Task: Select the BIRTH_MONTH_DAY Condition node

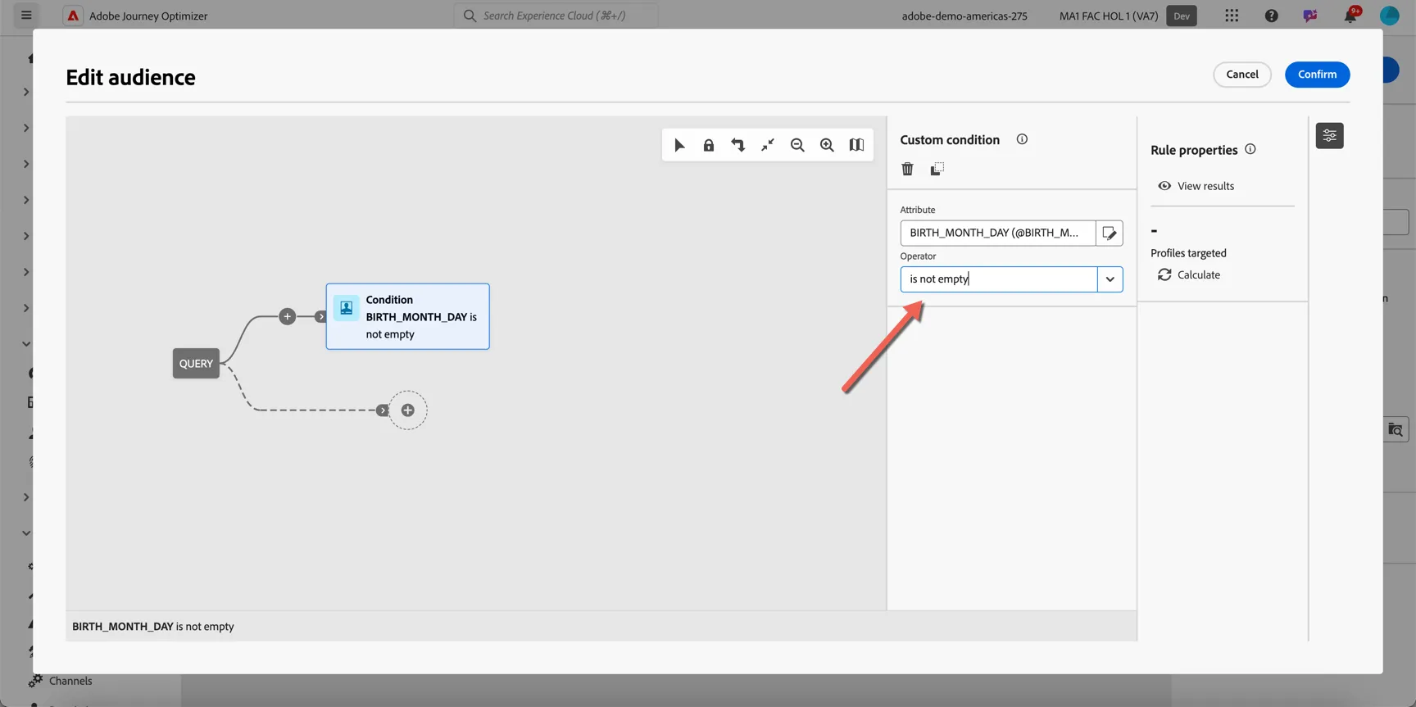Action: click(407, 316)
